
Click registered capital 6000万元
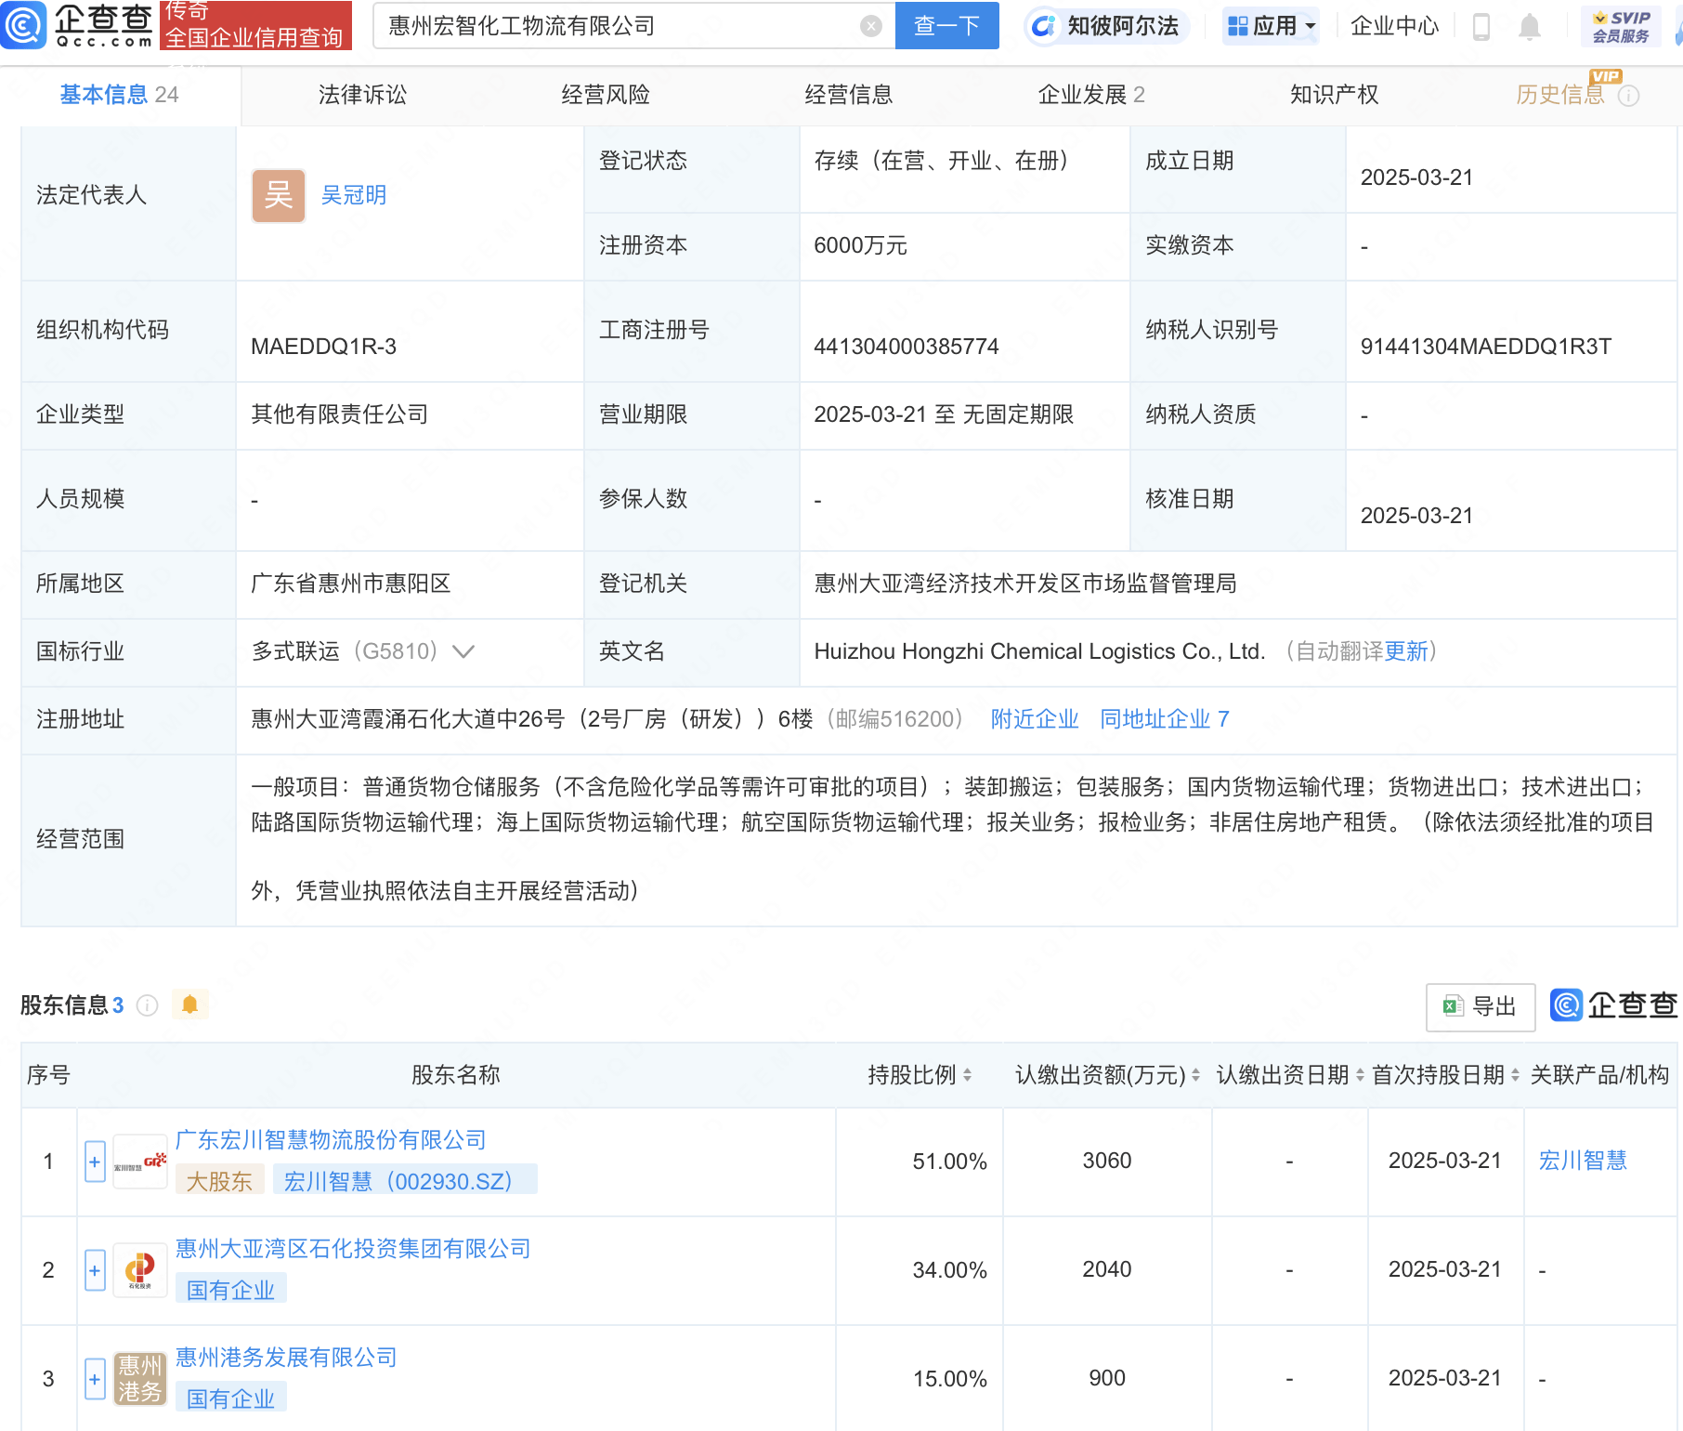tap(860, 245)
